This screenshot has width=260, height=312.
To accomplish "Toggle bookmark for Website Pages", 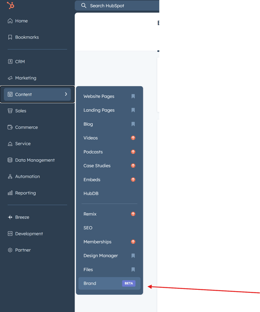I will coord(133,96).
